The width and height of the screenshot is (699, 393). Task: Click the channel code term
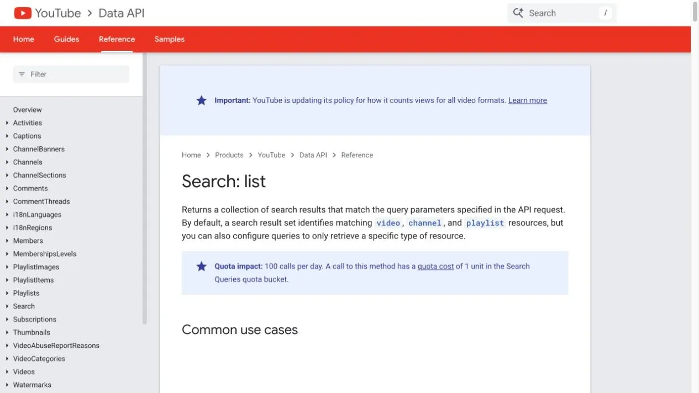click(x=425, y=223)
